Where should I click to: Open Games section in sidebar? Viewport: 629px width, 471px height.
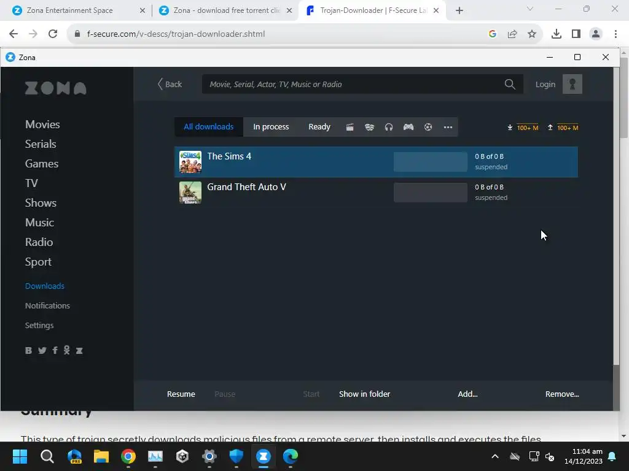point(42,164)
